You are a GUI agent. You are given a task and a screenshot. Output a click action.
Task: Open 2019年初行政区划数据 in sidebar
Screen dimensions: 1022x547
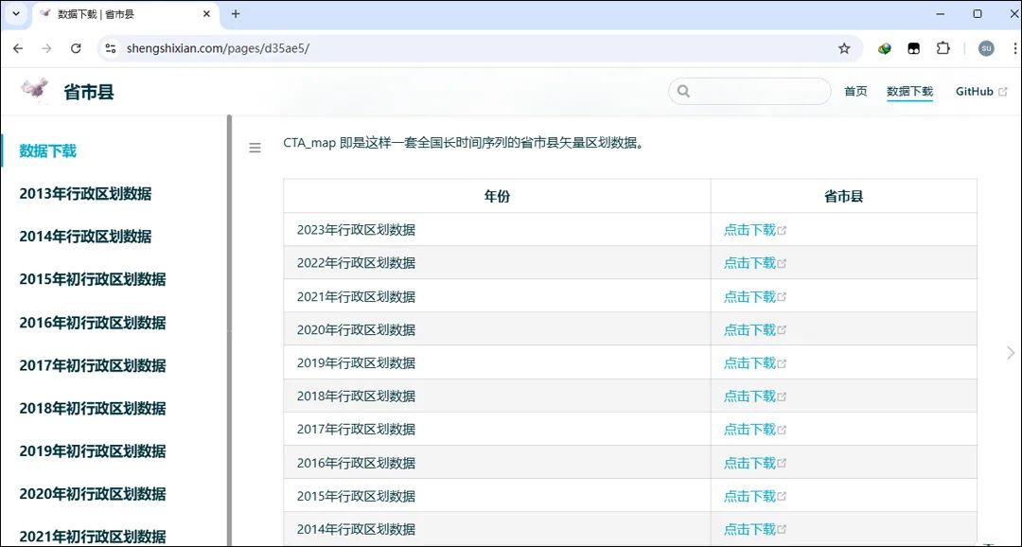(93, 450)
